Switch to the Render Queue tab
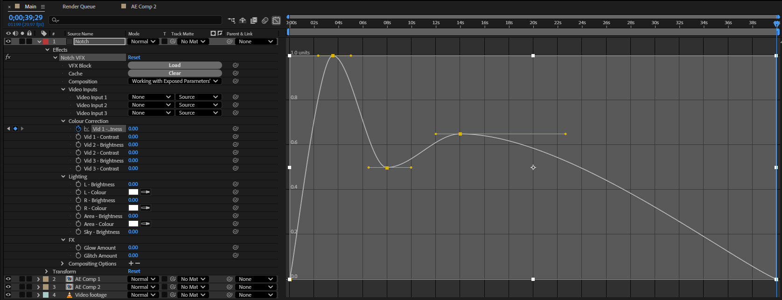 pyautogui.click(x=79, y=7)
